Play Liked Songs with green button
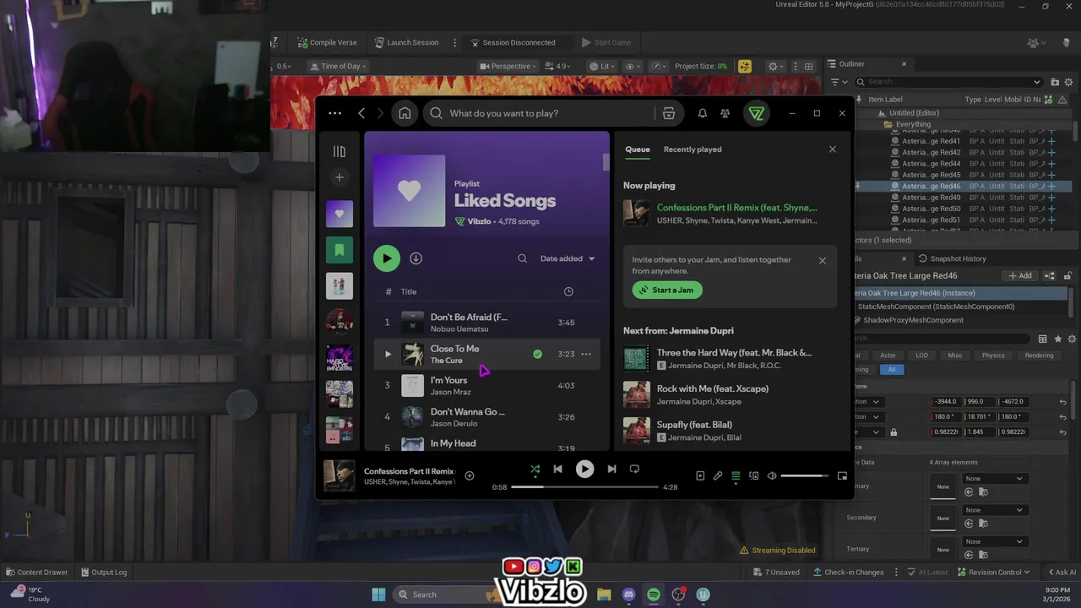The image size is (1081, 608). pos(387,258)
